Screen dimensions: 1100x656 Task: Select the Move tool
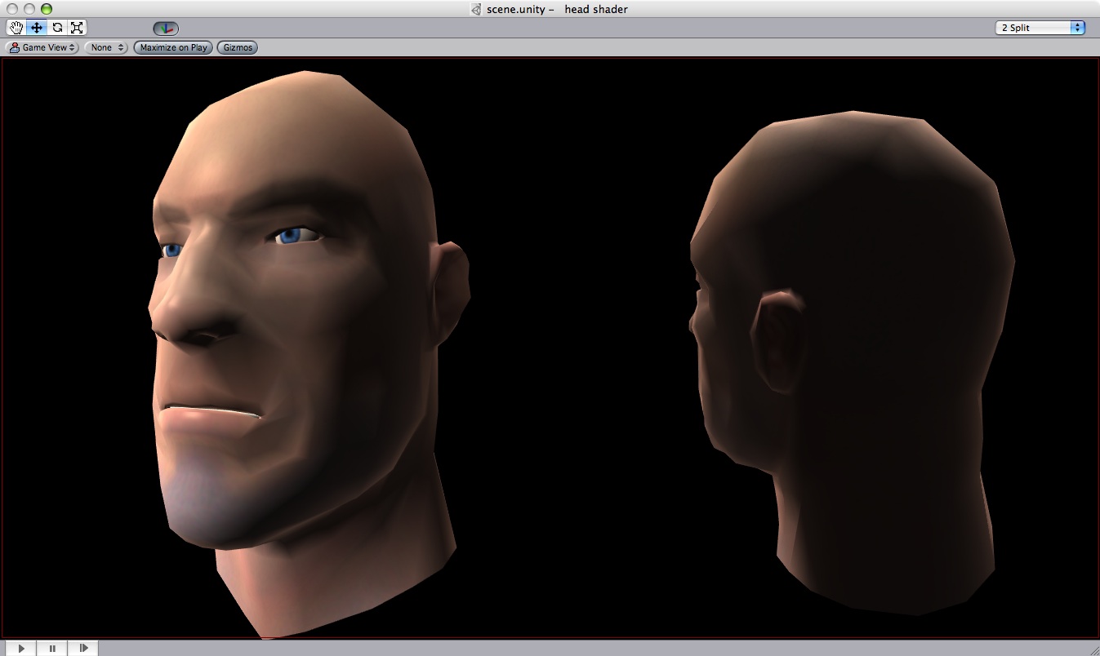point(35,27)
